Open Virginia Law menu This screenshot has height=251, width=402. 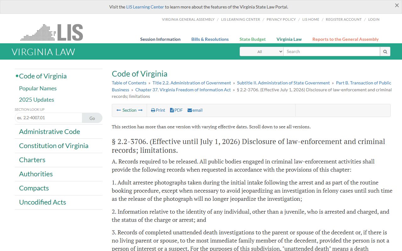click(x=289, y=39)
